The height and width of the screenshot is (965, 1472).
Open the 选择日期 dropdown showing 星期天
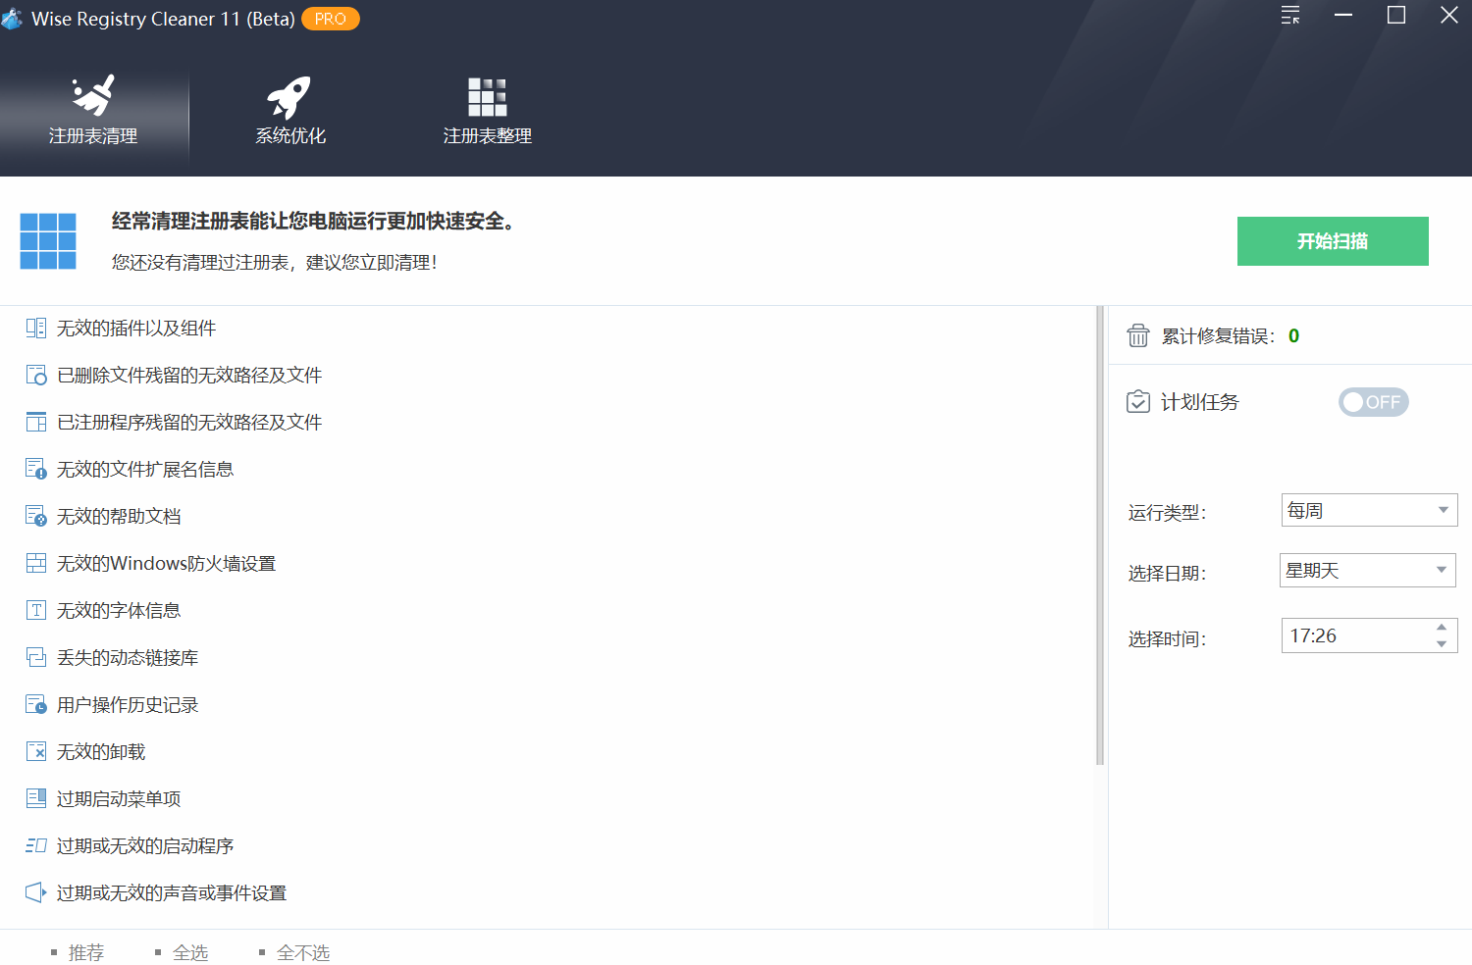pos(1367,570)
